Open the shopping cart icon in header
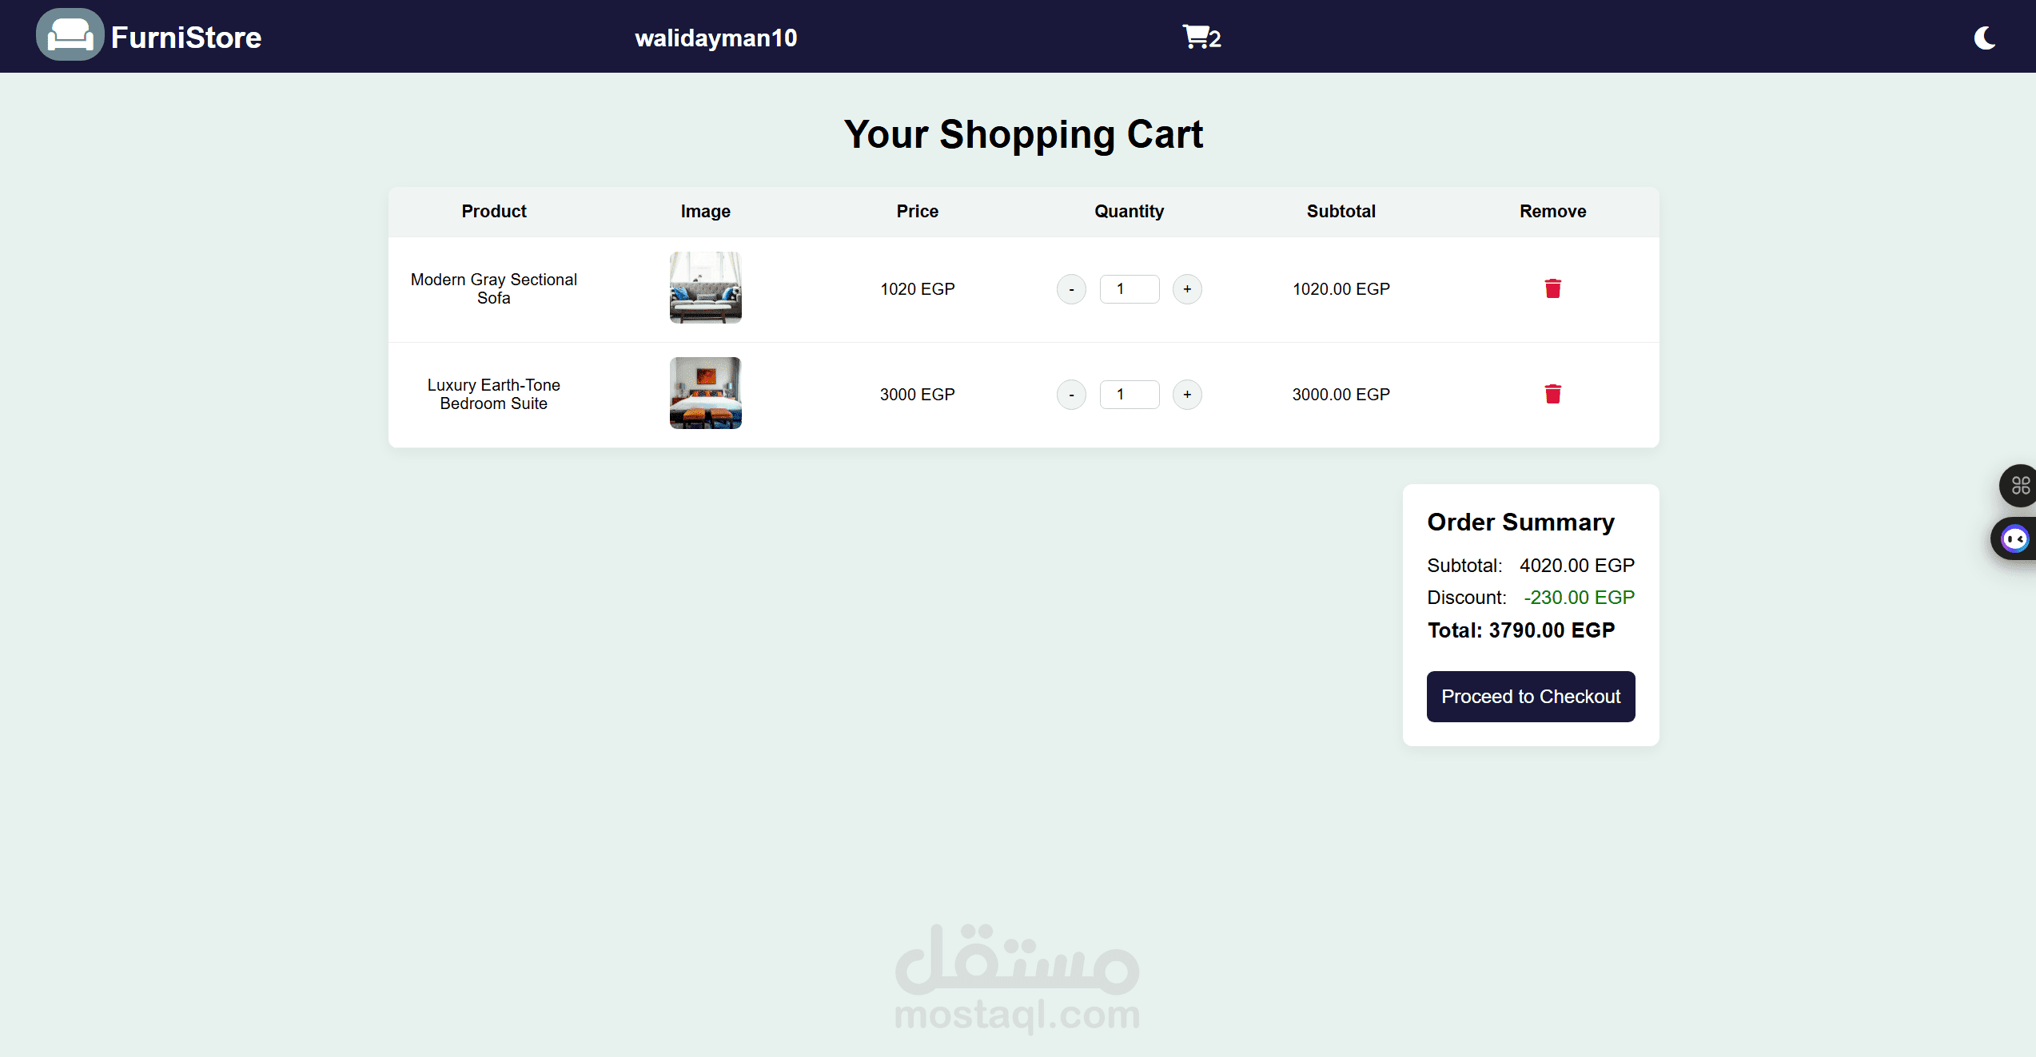The height and width of the screenshot is (1057, 2036). pyautogui.click(x=1196, y=37)
